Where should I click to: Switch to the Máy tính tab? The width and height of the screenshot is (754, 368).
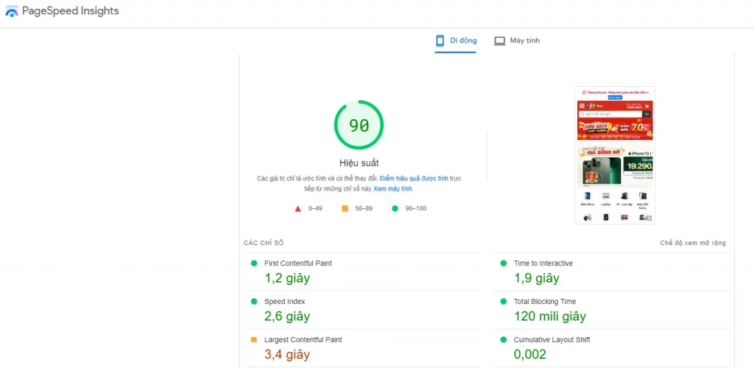pos(524,40)
